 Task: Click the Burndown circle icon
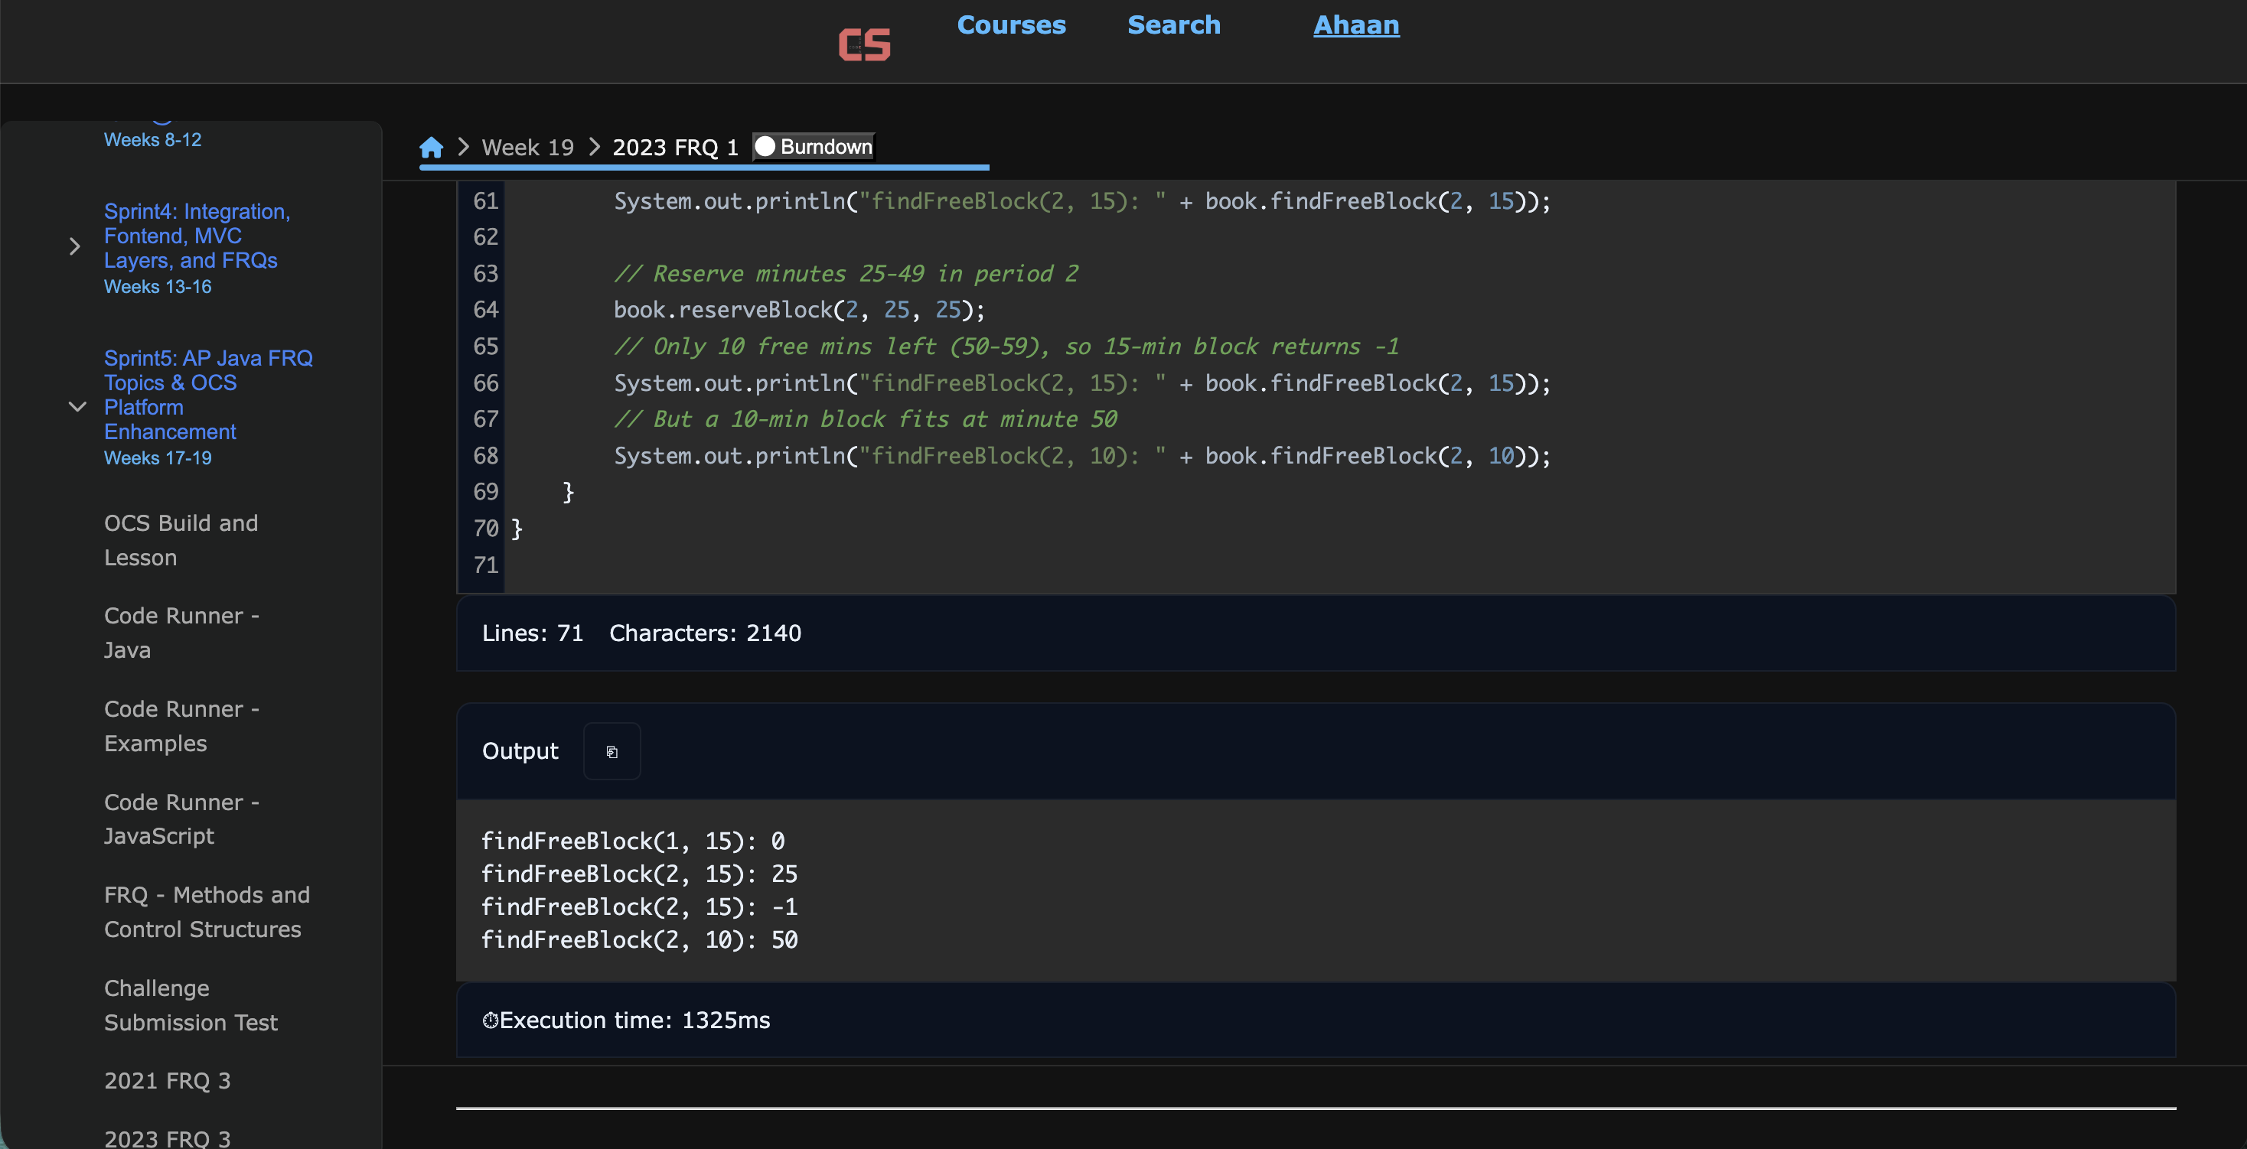tap(765, 146)
